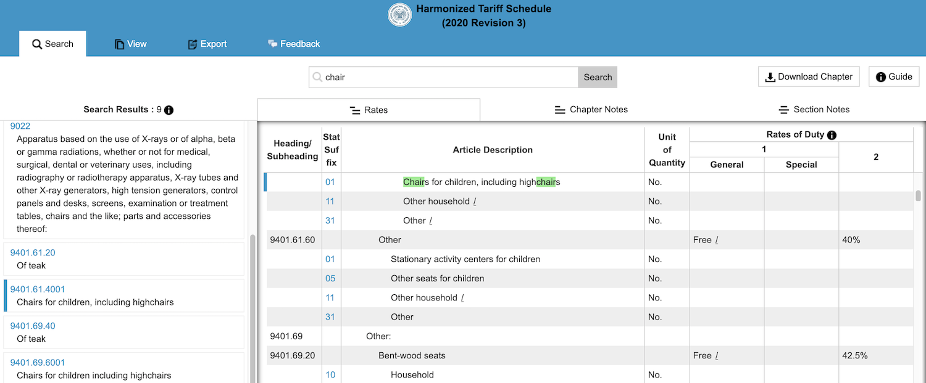Show the Section Notes tab

click(814, 110)
